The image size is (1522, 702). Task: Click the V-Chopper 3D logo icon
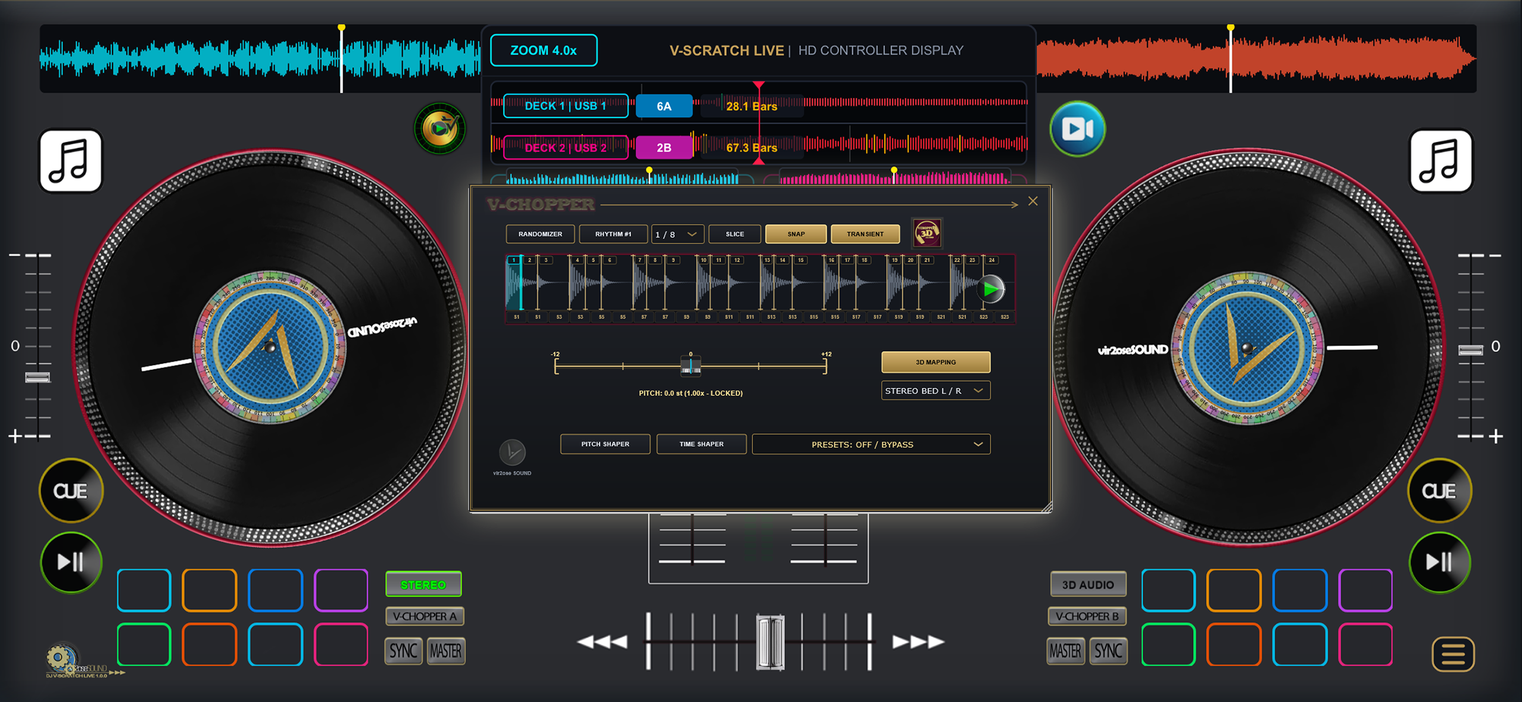(927, 233)
